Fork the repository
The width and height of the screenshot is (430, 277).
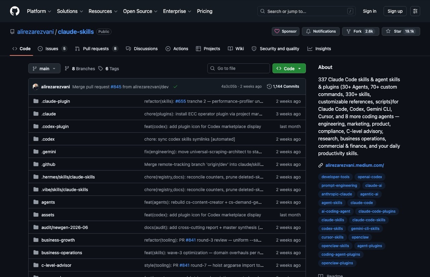click(x=360, y=31)
